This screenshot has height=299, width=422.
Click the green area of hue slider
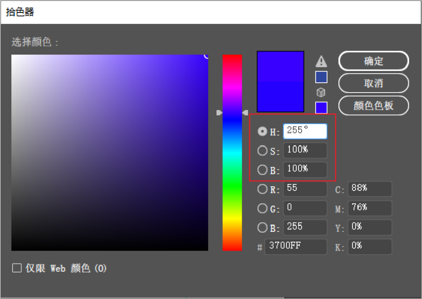(232, 187)
